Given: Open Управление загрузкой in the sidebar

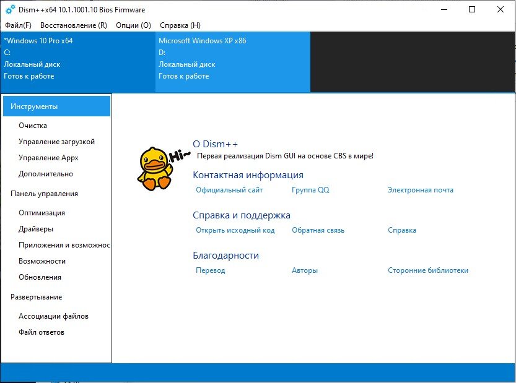Looking at the screenshot, I should 56,142.
